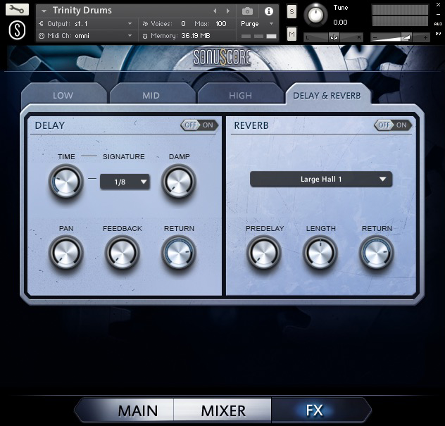Click the delay FEEDBACK knob
Screen dimensions: 445x426
point(122,253)
